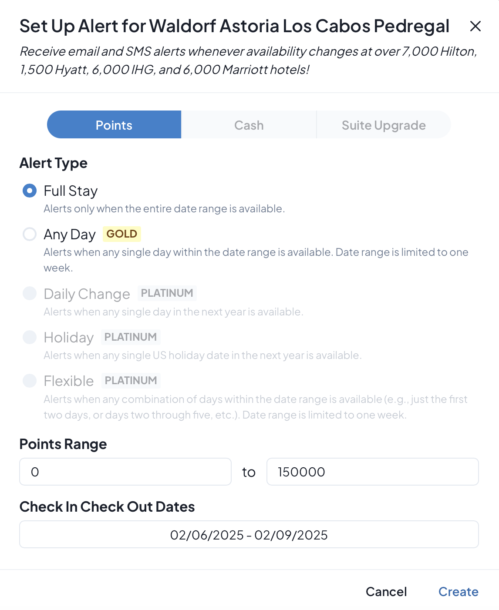Focus the minimum points input field
This screenshot has width=499, height=610.
click(125, 472)
